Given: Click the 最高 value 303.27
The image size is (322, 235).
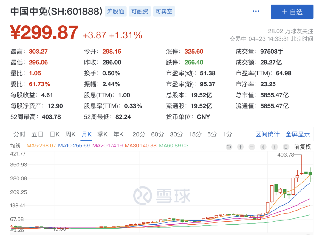Looking at the screenshot, I should coord(38,52).
